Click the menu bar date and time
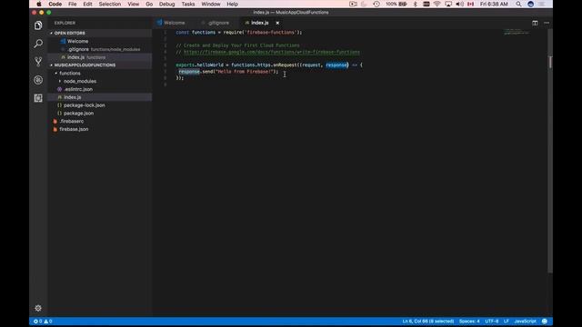582x327 pixels. 494,4
